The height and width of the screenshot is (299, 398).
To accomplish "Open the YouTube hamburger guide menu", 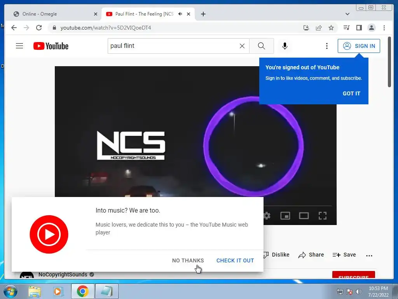I will [19, 46].
